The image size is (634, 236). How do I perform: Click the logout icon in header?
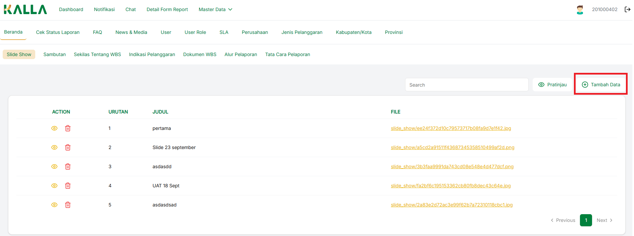pos(627,9)
